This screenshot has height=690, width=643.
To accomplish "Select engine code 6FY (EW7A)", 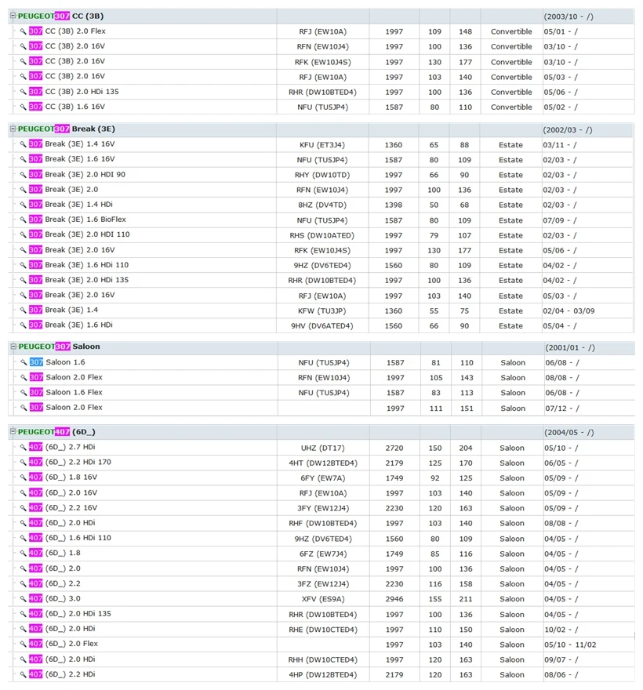I will point(323,478).
